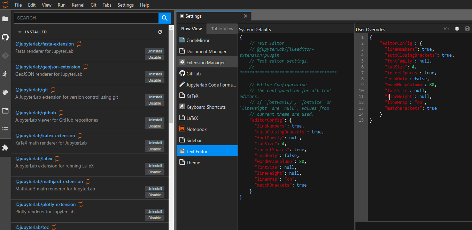Viewport: 472px width, 230px height.
Task: Select the Settings document tab
Action: point(214,16)
